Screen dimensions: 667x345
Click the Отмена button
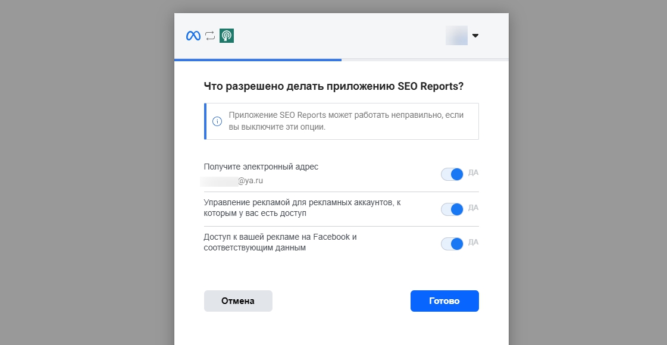click(x=238, y=301)
